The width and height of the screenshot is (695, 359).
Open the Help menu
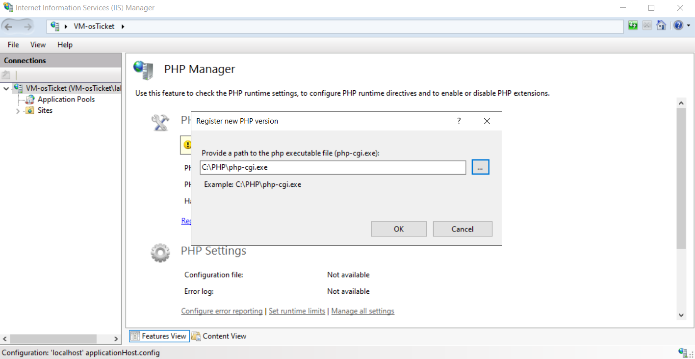pos(65,45)
